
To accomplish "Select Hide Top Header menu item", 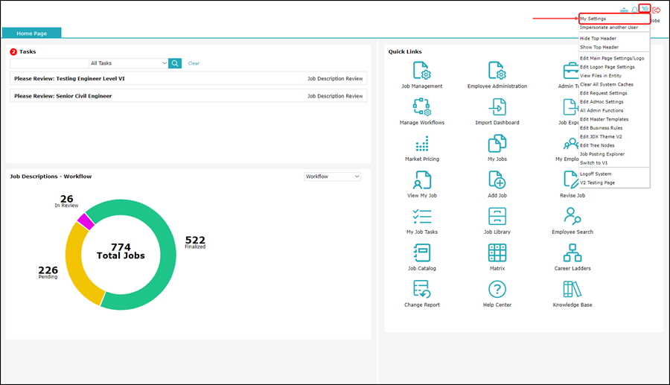I will pyautogui.click(x=598, y=39).
